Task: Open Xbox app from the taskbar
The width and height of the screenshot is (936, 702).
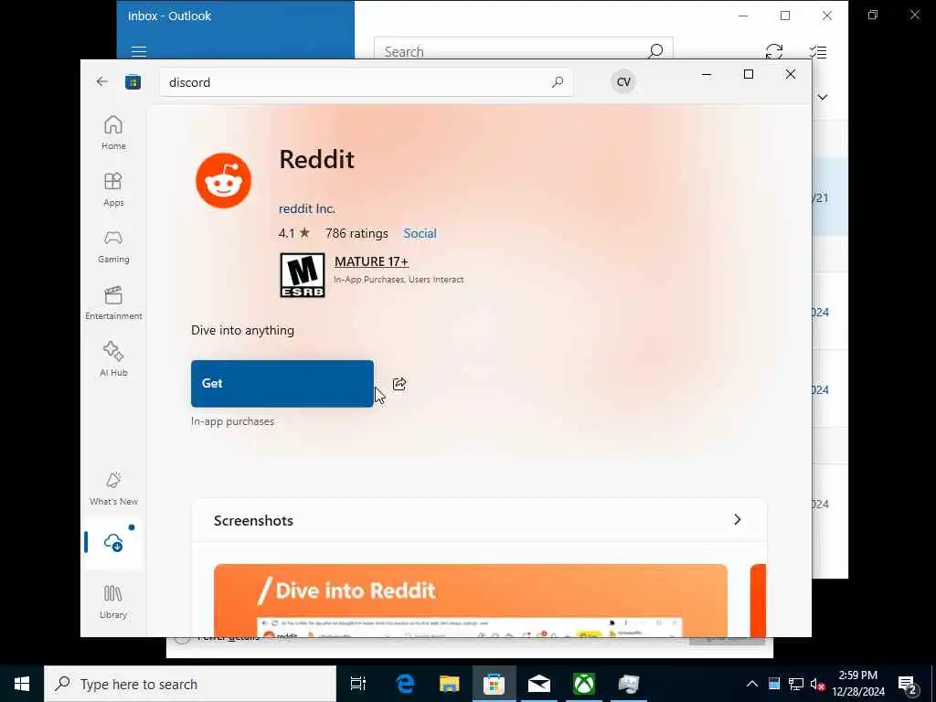Action: pyautogui.click(x=583, y=684)
